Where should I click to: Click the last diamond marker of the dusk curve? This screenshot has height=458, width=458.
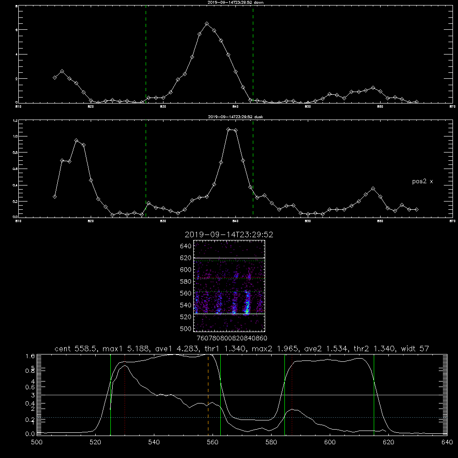click(x=416, y=209)
